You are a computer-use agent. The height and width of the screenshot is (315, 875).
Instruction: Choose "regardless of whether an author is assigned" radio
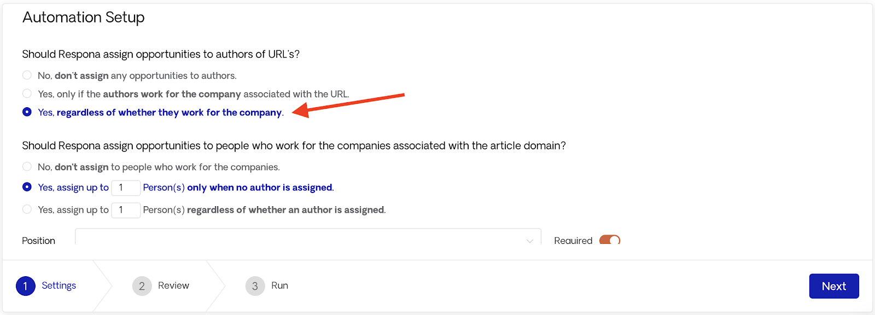click(x=27, y=209)
